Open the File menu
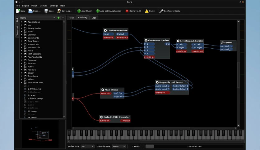The height and width of the screenshot is (150, 260). pyautogui.click(x=18, y=6)
